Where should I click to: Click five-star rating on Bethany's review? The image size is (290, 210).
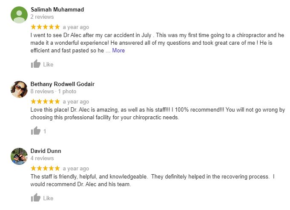tap(45, 101)
